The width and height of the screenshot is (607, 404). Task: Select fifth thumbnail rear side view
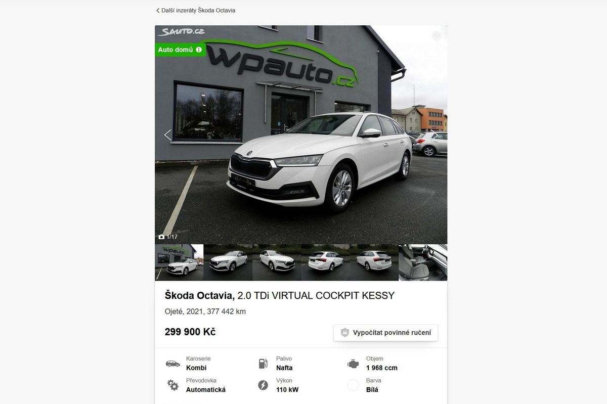pyautogui.click(x=374, y=262)
